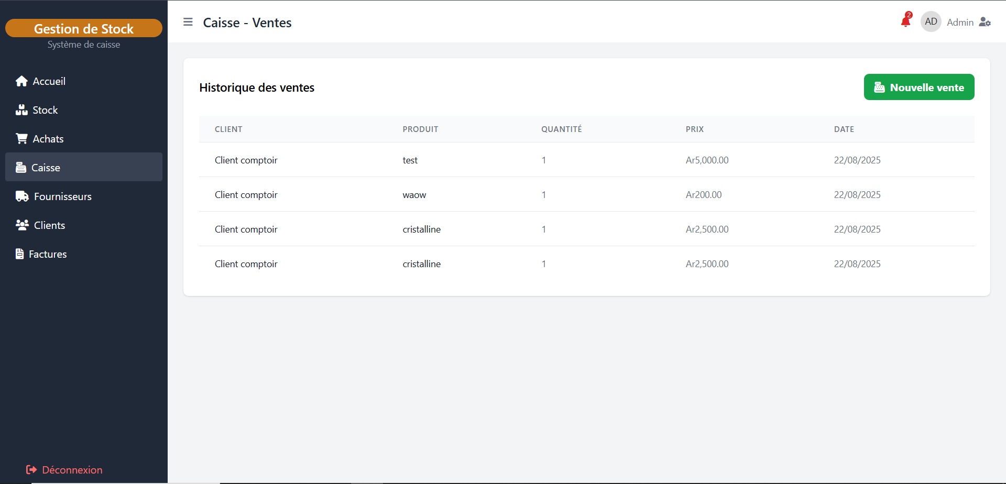Click the Clients users icon

pyautogui.click(x=22, y=225)
